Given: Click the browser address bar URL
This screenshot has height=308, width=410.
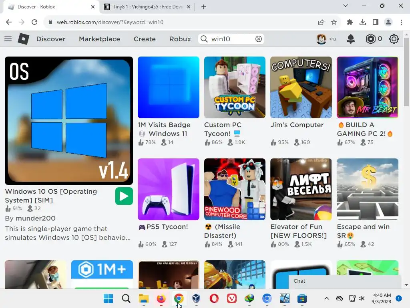Looking at the screenshot, I should (110, 22).
